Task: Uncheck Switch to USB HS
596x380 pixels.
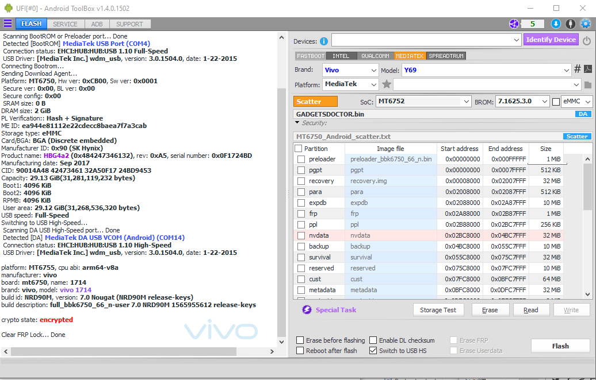Action: click(x=373, y=351)
